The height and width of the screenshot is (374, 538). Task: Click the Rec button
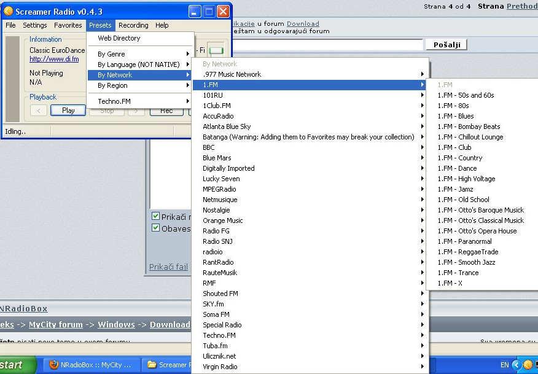click(166, 111)
